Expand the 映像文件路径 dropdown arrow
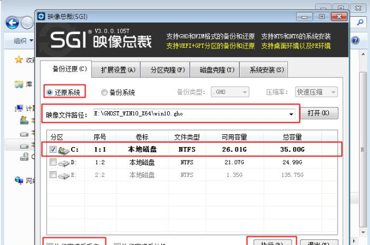 click(x=292, y=114)
